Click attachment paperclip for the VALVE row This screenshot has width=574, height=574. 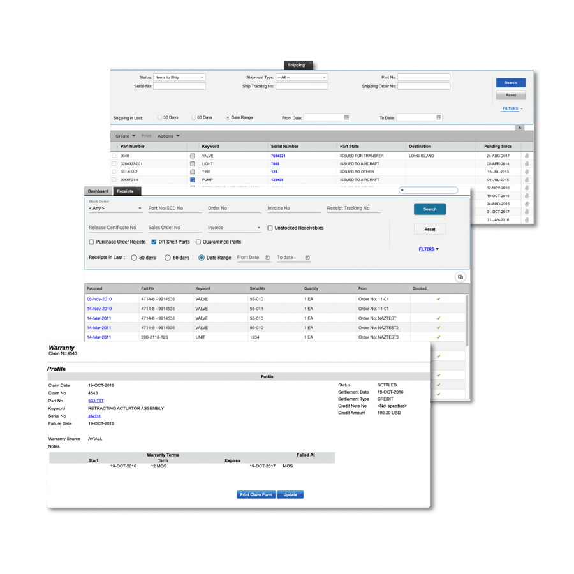click(x=527, y=156)
